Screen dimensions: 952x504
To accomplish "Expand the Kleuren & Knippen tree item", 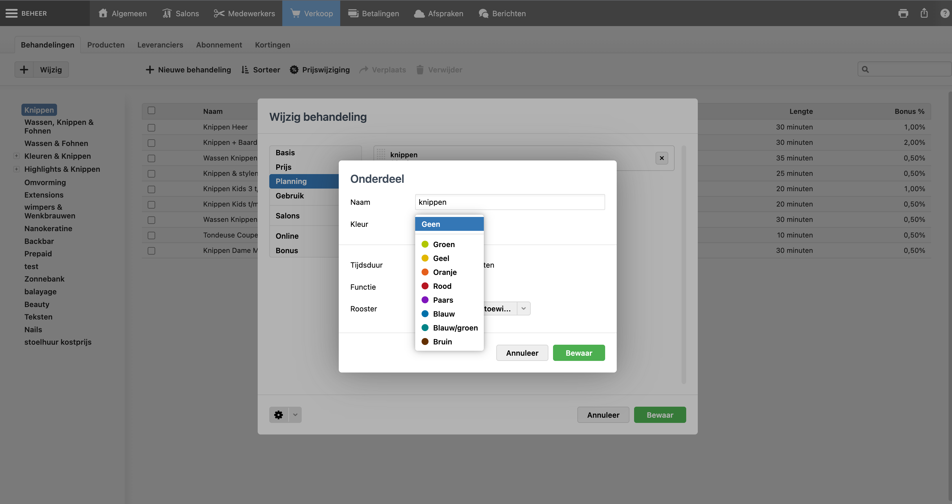I will pyautogui.click(x=16, y=156).
